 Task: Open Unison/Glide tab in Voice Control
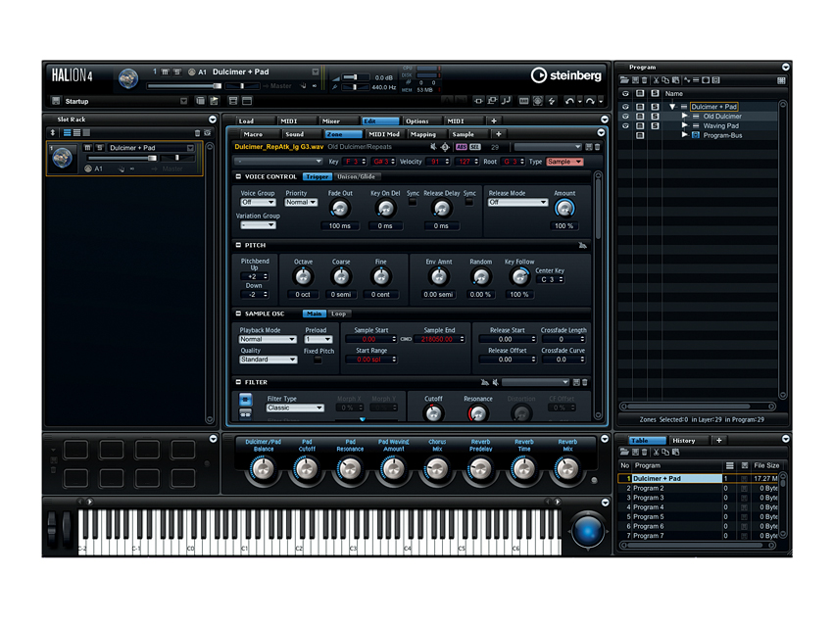(x=356, y=177)
